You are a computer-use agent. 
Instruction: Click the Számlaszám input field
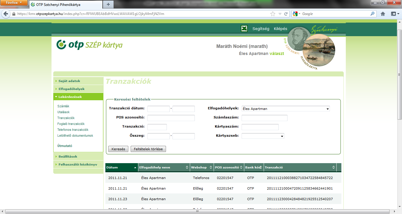(x=265, y=118)
